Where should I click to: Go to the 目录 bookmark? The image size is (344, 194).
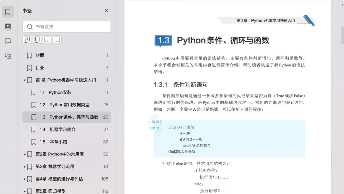point(67,68)
